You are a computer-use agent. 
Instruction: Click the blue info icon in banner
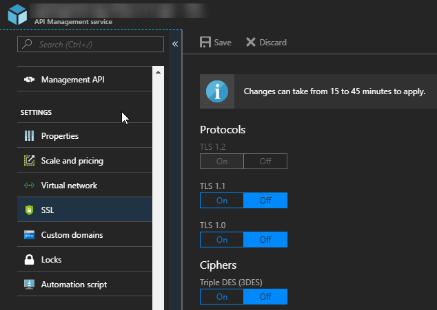point(217,91)
